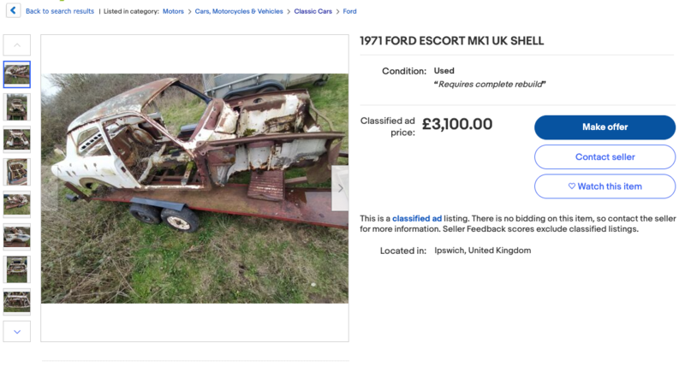Click the main Ford Escort photo
This screenshot has height=366, width=685.
pyautogui.click(x=194, y=188)
